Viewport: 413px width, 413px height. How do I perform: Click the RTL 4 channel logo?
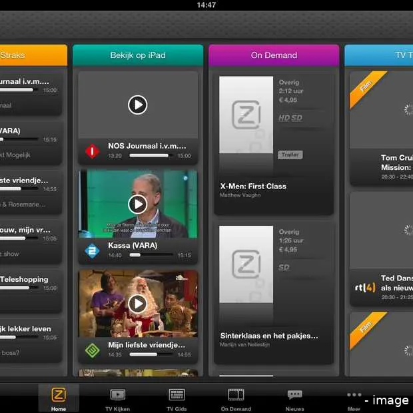[365, 287]
